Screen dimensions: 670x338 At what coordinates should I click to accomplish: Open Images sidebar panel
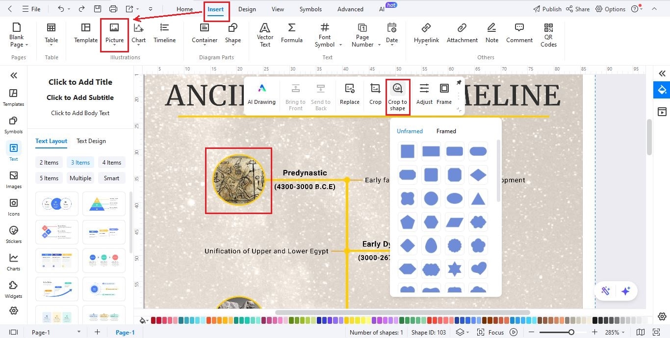tap(13, 180)
